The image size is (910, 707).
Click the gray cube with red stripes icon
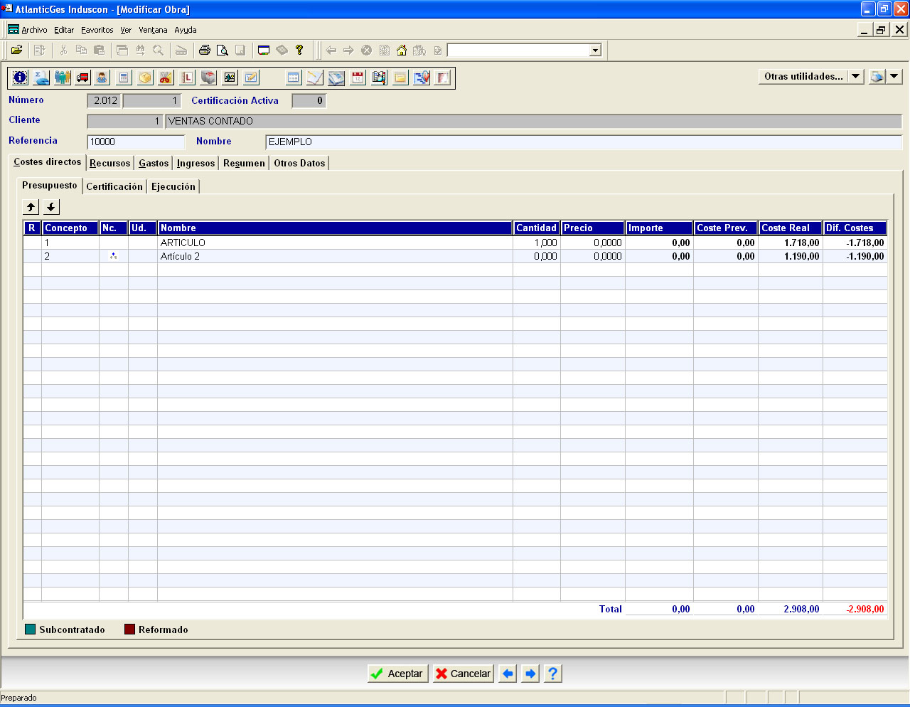[x=208, y=78]
